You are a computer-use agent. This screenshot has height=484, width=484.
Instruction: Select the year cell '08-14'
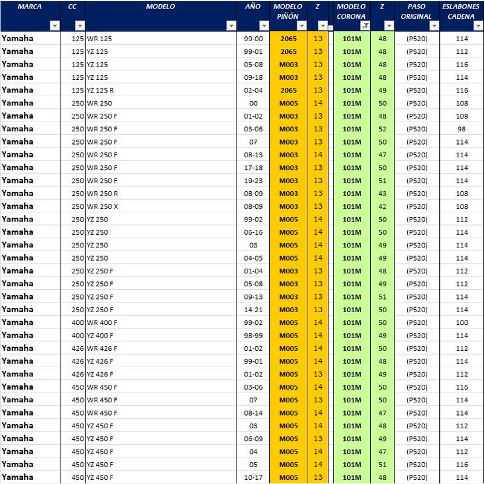[x=253, y=413]
